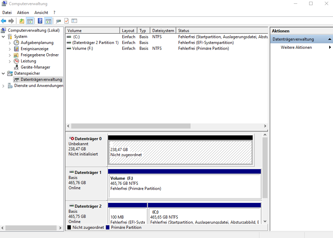Click the Datenspeicher storage icon

click(x=10, y=73)
